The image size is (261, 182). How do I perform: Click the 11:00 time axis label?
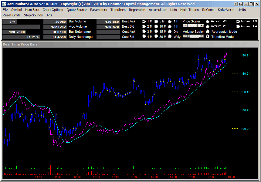pos(39,177)
